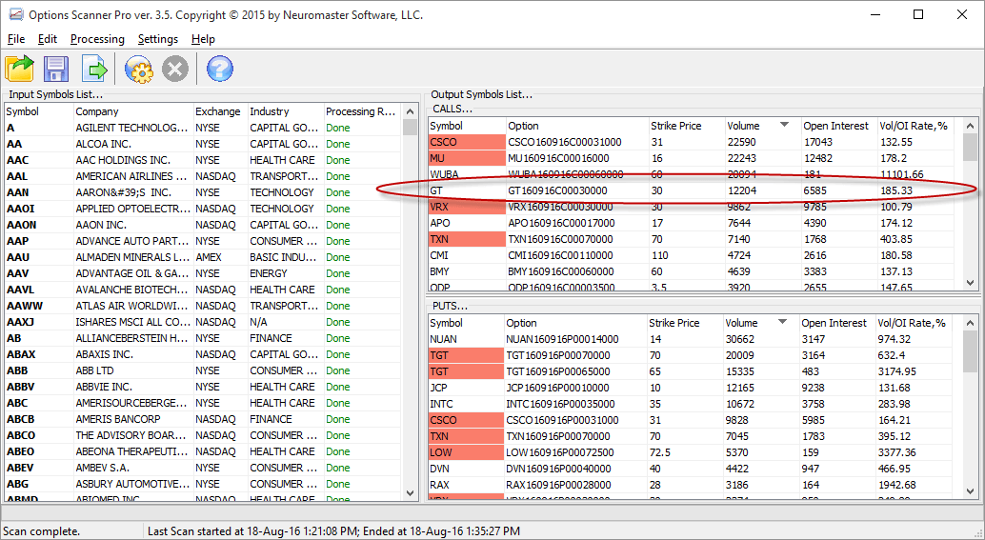Image resolution: width=985 pixels, height=540 pixels.
Task: Sort input list by Exchange header
Action: click(220, 111)
